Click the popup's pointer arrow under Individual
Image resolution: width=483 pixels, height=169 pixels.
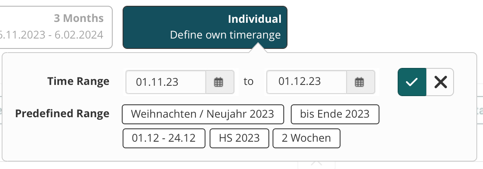click(x=258, y=49)
